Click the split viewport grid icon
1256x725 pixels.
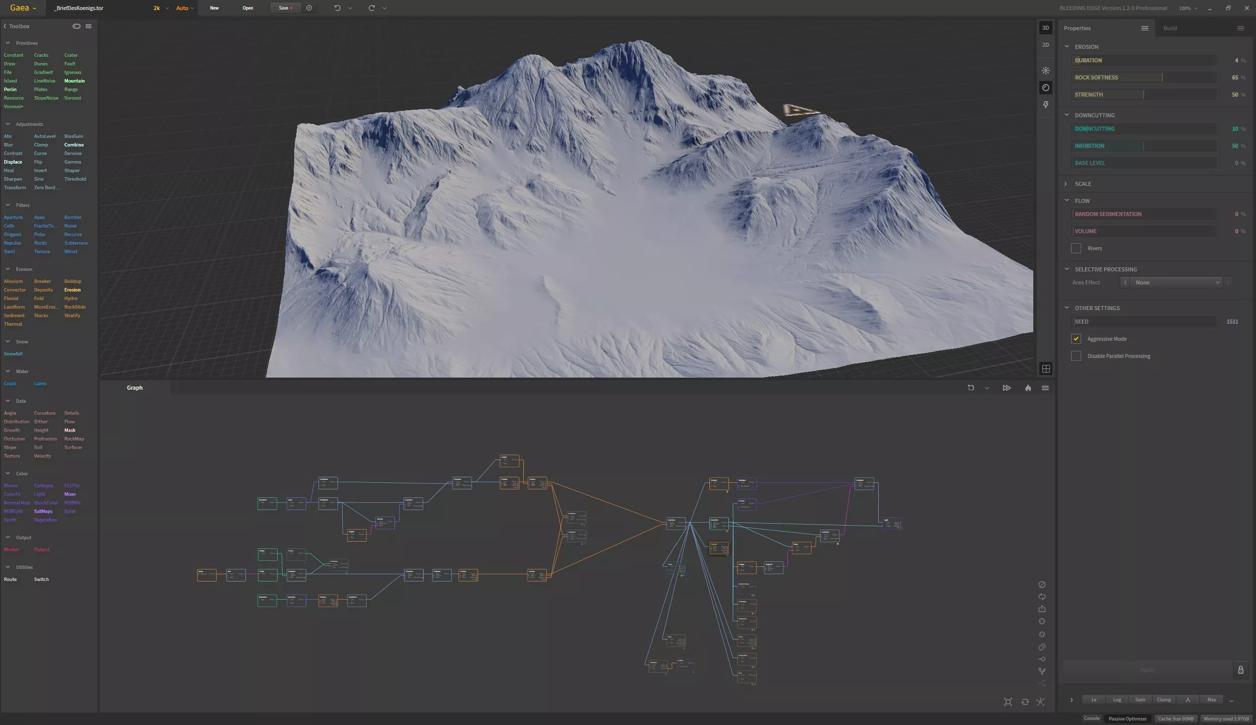click(1046, 369)
